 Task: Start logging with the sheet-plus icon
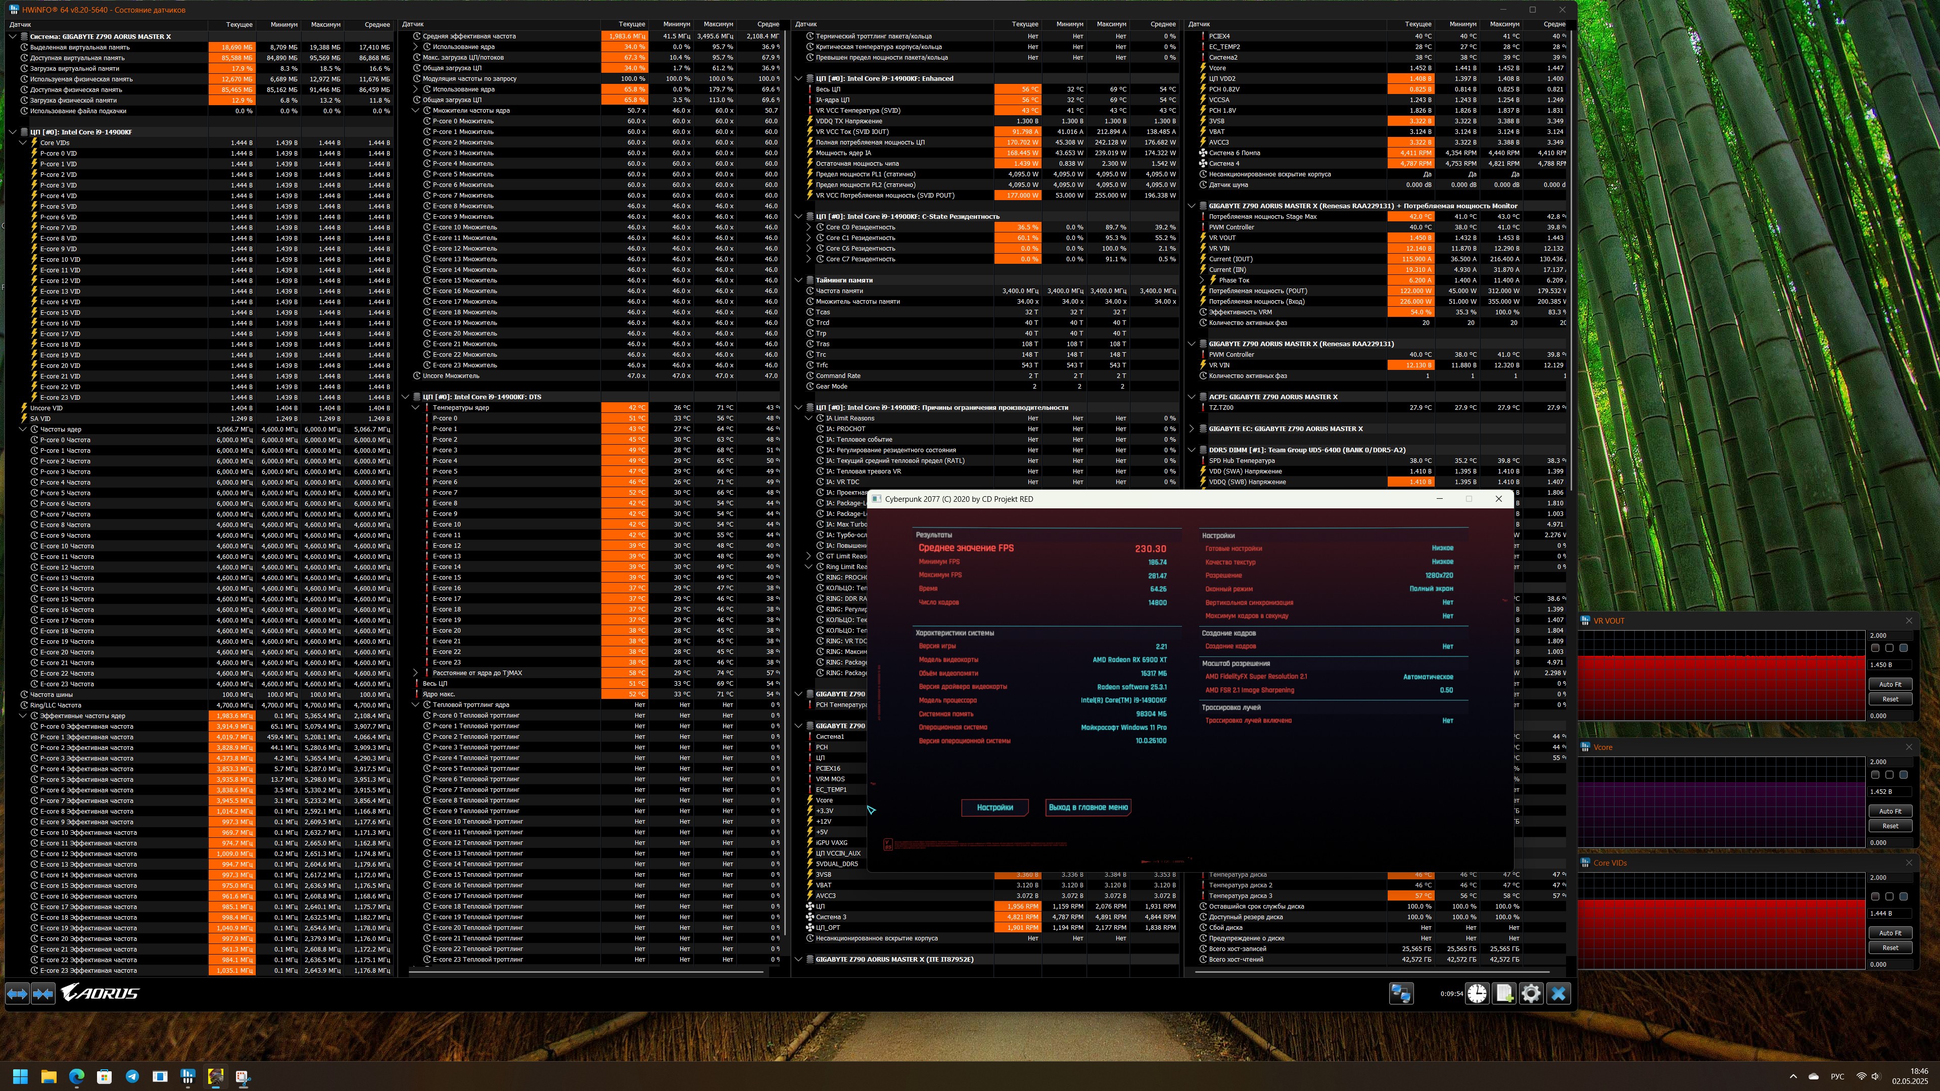point(1504,993)
